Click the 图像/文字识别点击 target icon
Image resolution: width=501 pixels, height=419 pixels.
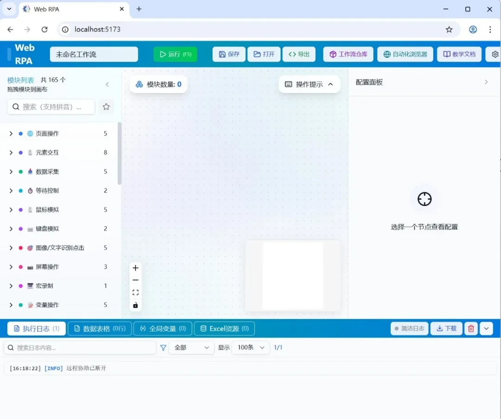tap(30, 248)
